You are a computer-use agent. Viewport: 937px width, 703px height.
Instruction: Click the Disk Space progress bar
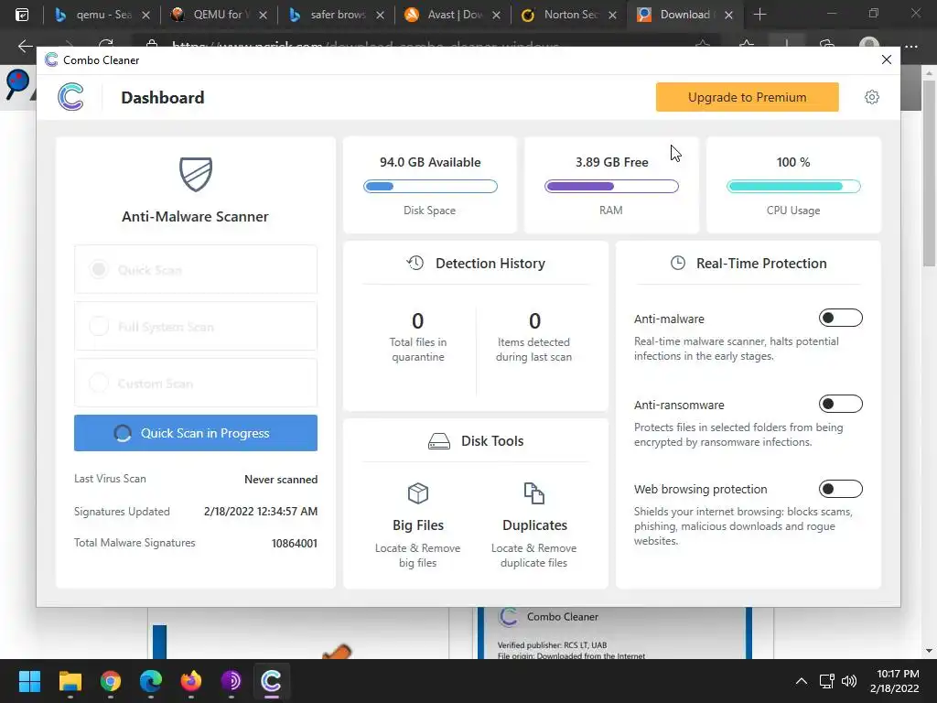[x=430, y=187]
